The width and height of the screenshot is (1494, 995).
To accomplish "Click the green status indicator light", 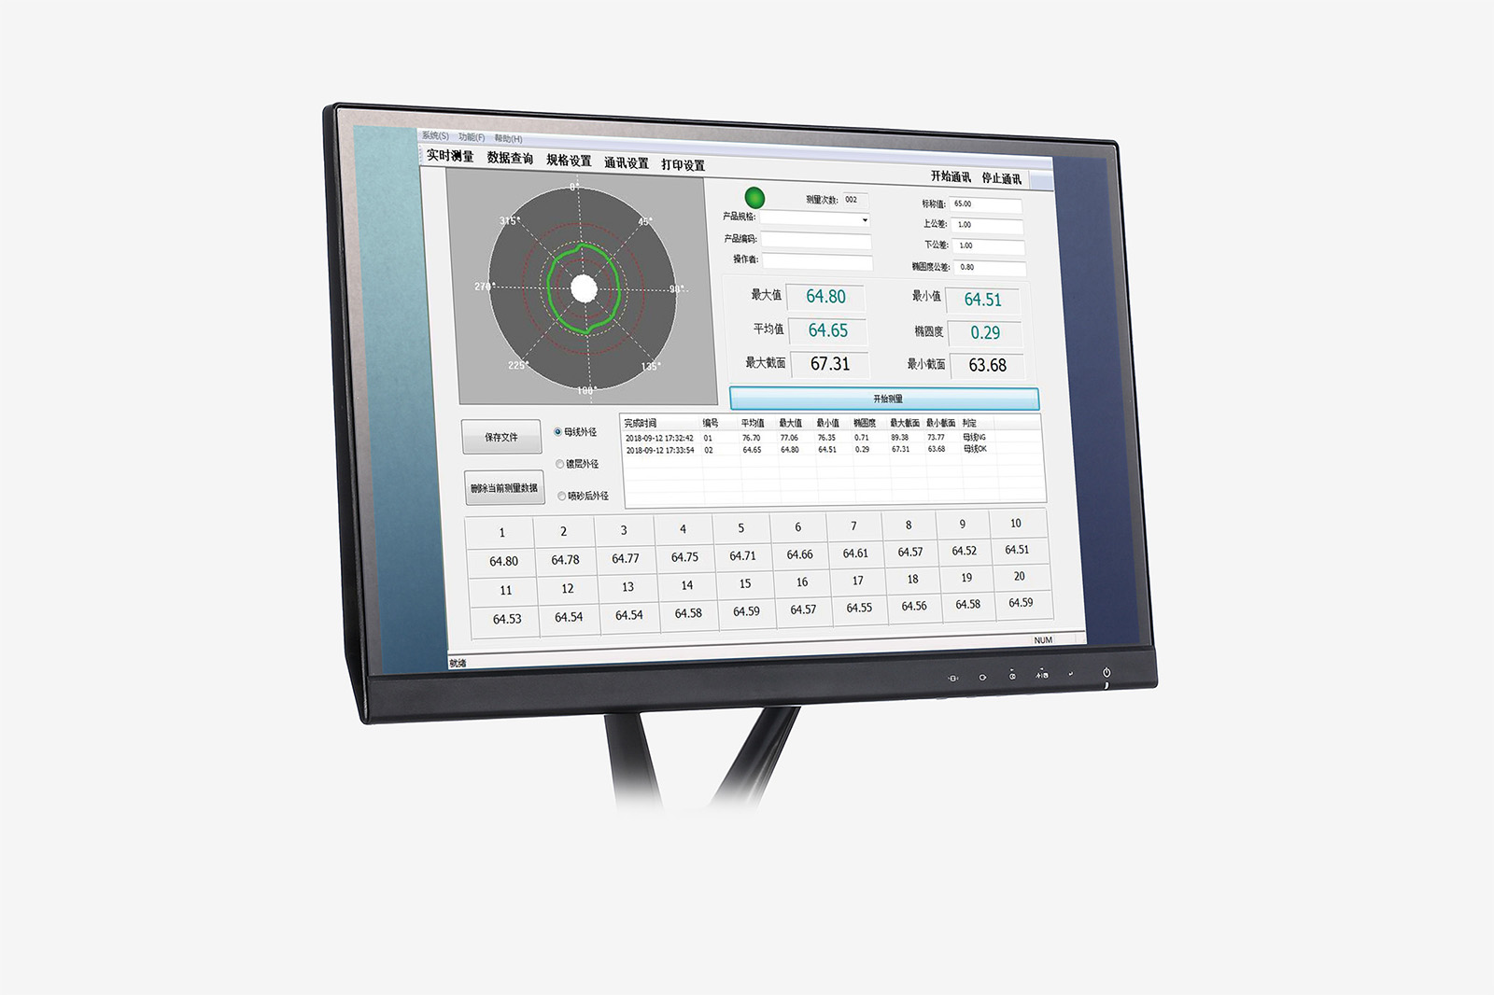I will pyautogui.click(x=754, y=198).
